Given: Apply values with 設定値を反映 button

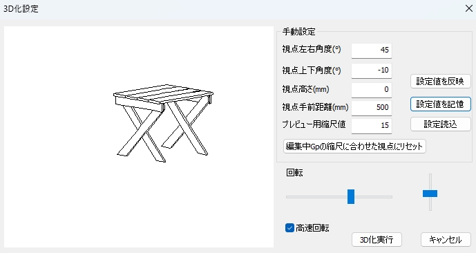Looking at the screenshot, I should (441, 82).
